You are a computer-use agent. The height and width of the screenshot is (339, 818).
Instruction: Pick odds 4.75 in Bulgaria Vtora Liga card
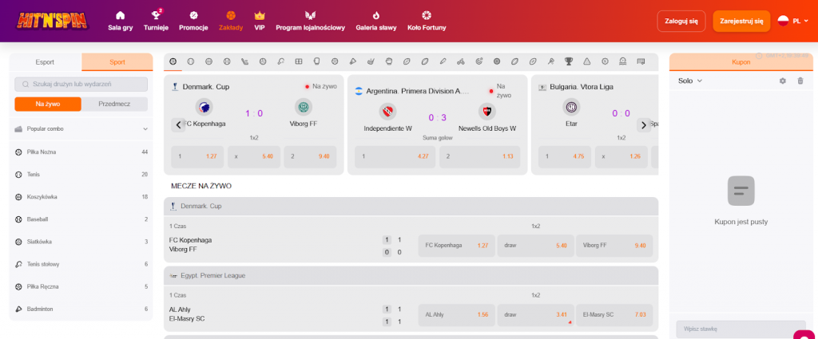click(x=565, y=156)
